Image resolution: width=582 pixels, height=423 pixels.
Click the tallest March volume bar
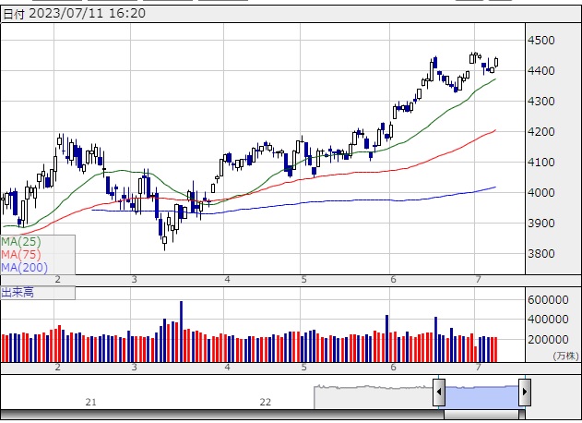181,332
